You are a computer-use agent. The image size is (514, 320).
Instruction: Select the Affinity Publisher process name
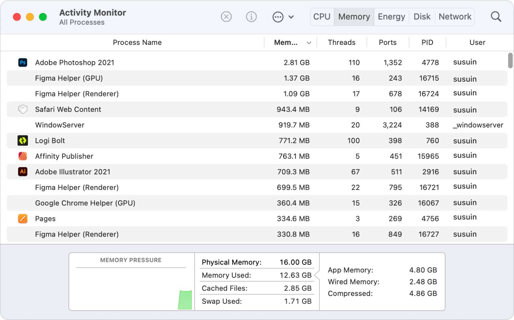(64, 156)
